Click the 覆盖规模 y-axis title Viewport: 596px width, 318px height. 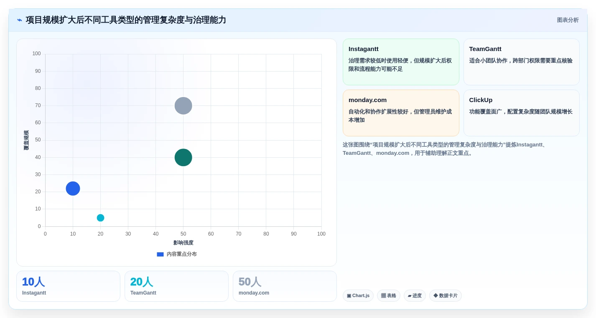[x=26, y=140]
